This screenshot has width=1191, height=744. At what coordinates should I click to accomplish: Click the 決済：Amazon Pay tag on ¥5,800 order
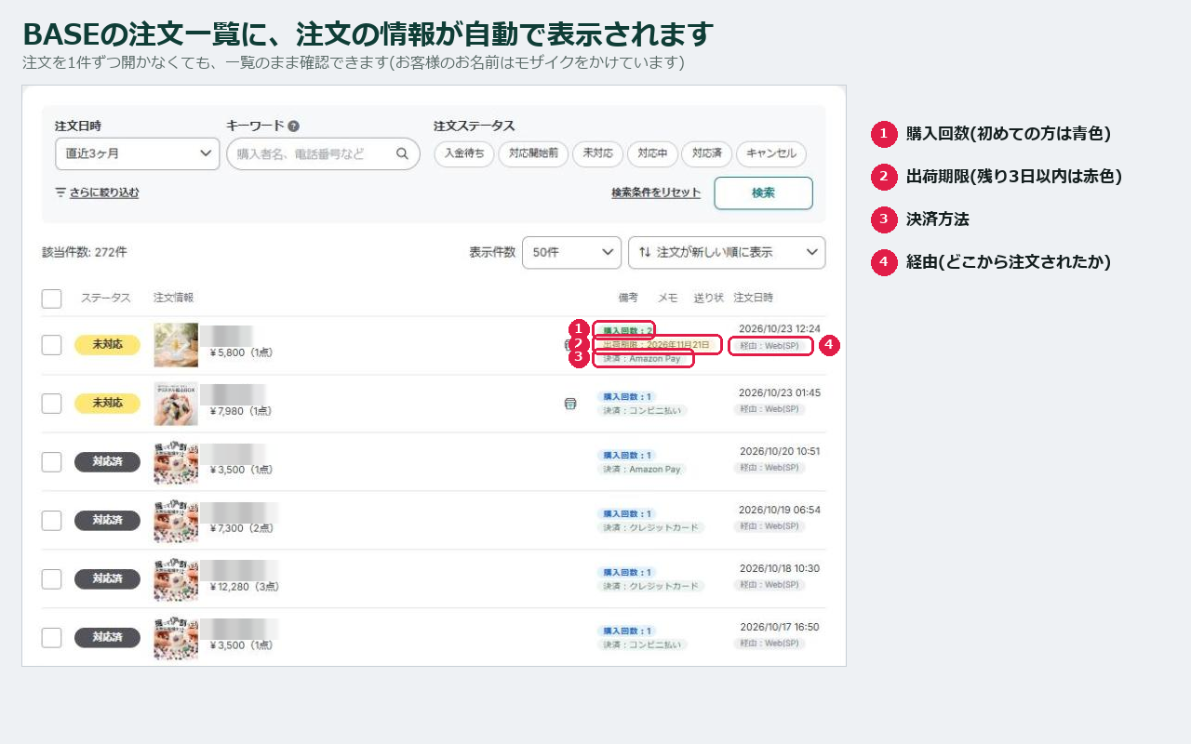click(x=641, y=358)
